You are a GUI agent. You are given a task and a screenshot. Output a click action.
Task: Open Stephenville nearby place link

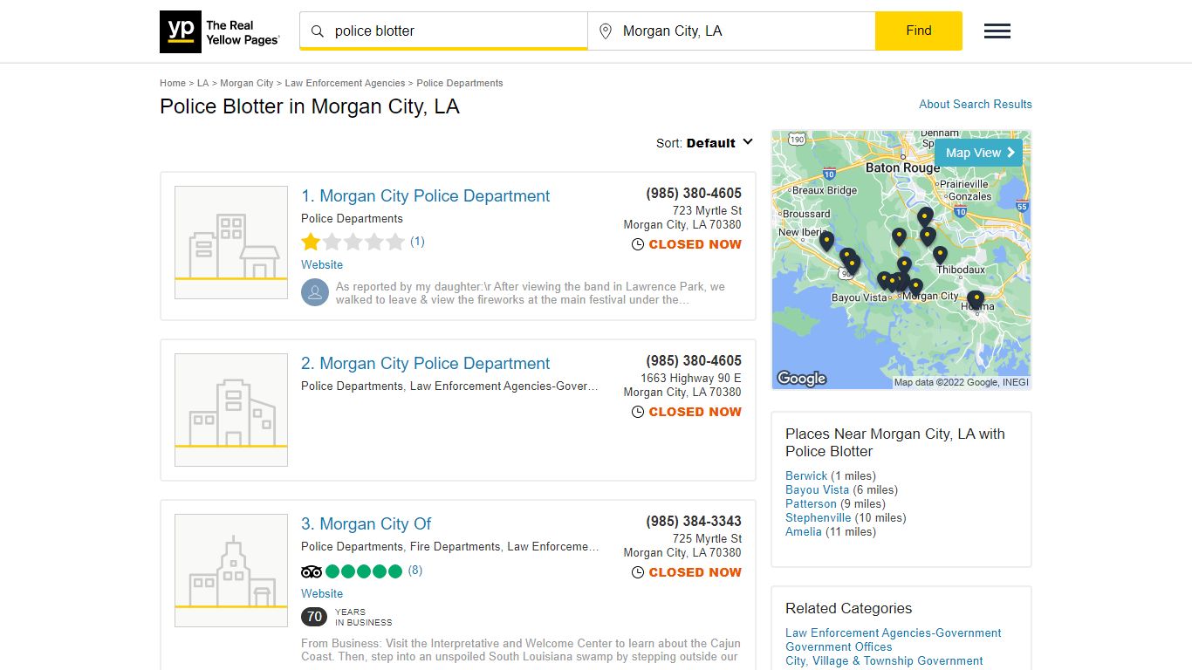[819, 517]
